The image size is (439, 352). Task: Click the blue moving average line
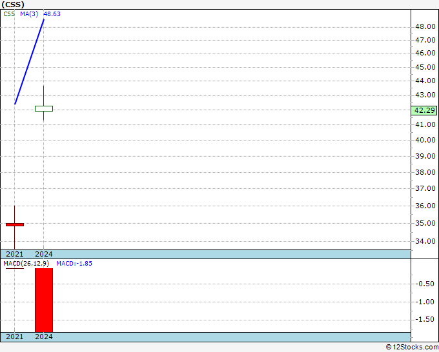tap(30, 61)
